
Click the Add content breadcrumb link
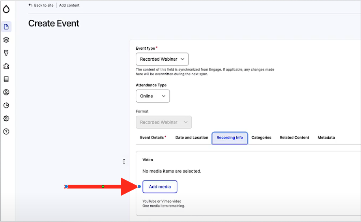coord(69,5)
